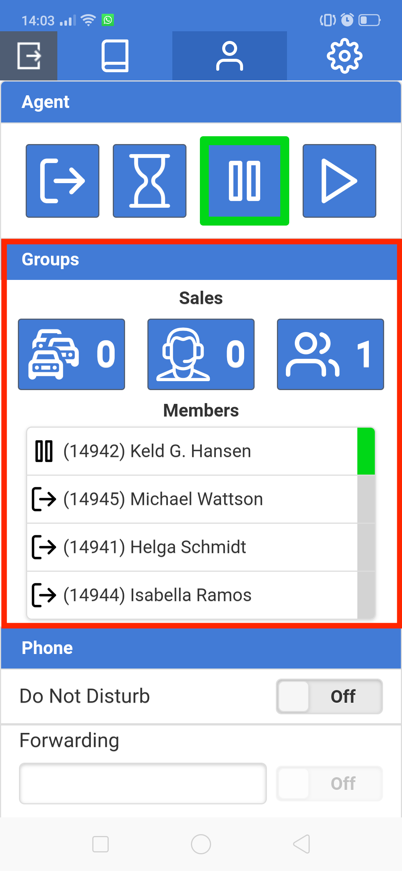Select member Michael Wattson

point(192,499)
